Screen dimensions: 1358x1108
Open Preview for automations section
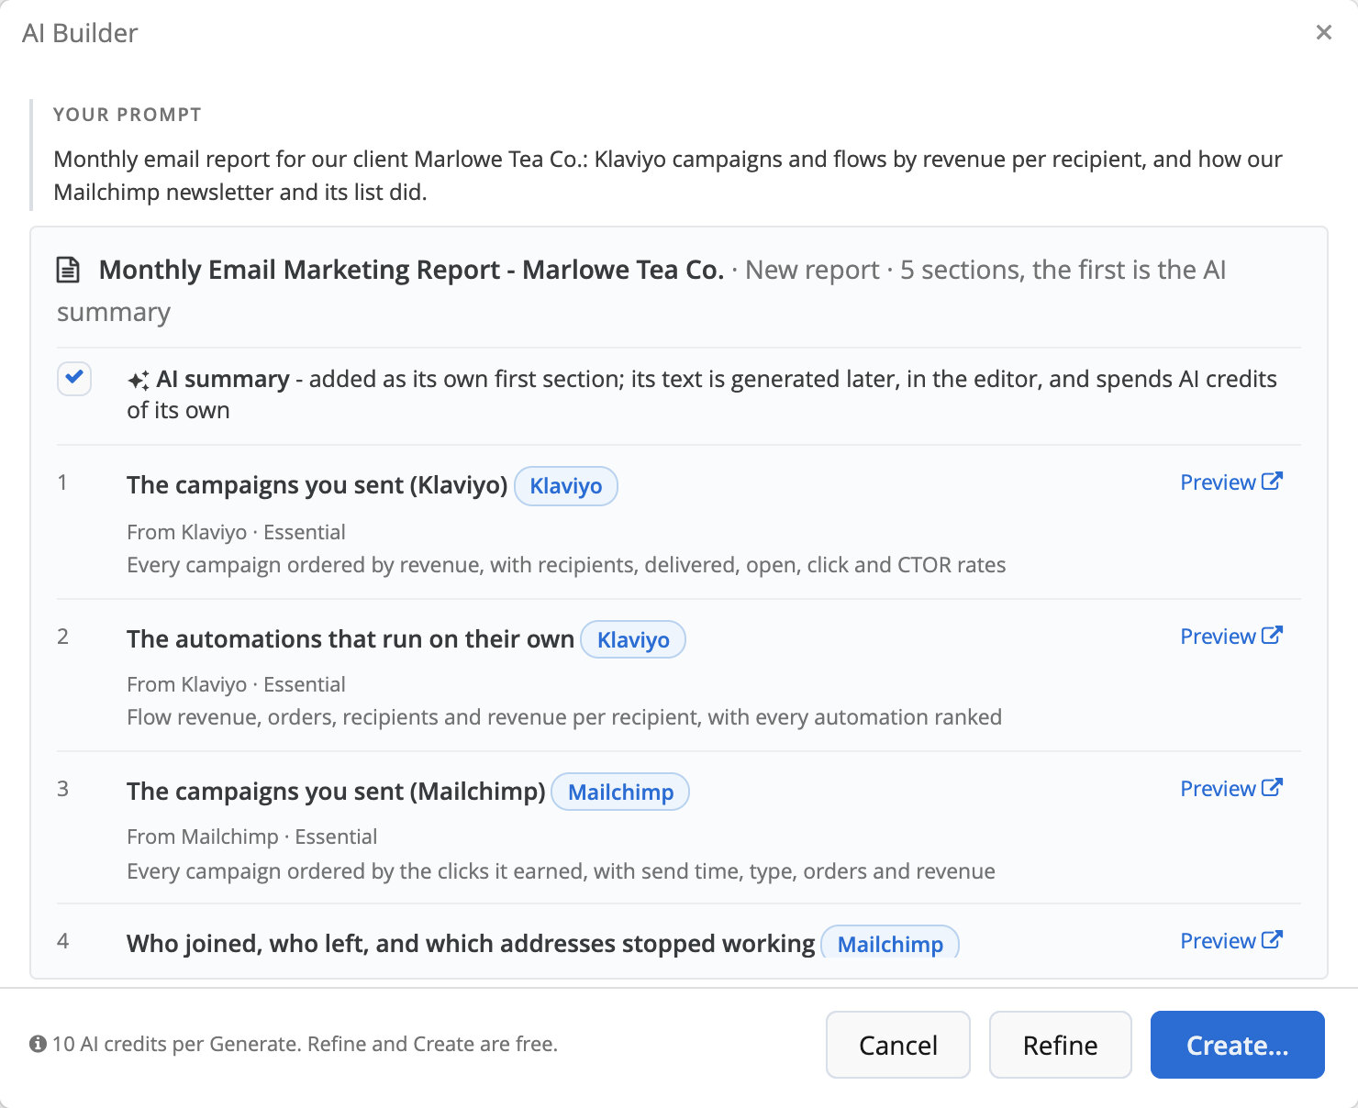(x=1230, y=637)
